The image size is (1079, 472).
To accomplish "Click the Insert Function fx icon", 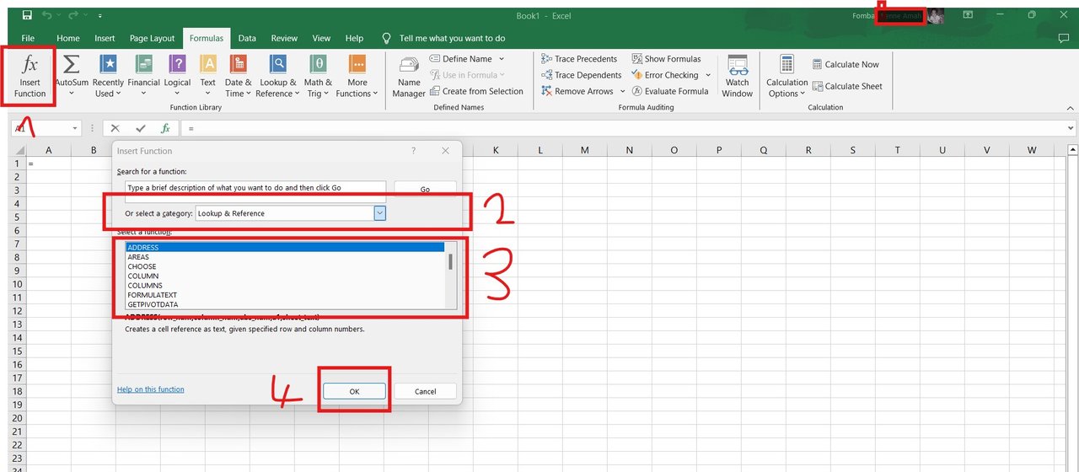I will [30, 65].
